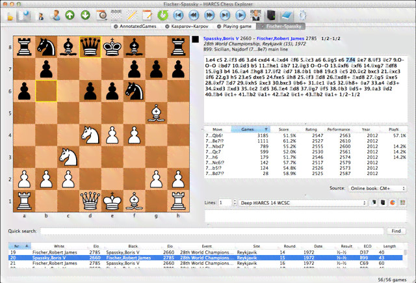Image resolution: width=416 pixels, height=283 pixels.
Task: Click the Lines number stepper arrows
Action: (x=235, y=202)
